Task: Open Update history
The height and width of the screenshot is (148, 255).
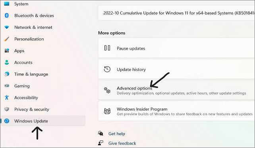Action: [176, 69]
